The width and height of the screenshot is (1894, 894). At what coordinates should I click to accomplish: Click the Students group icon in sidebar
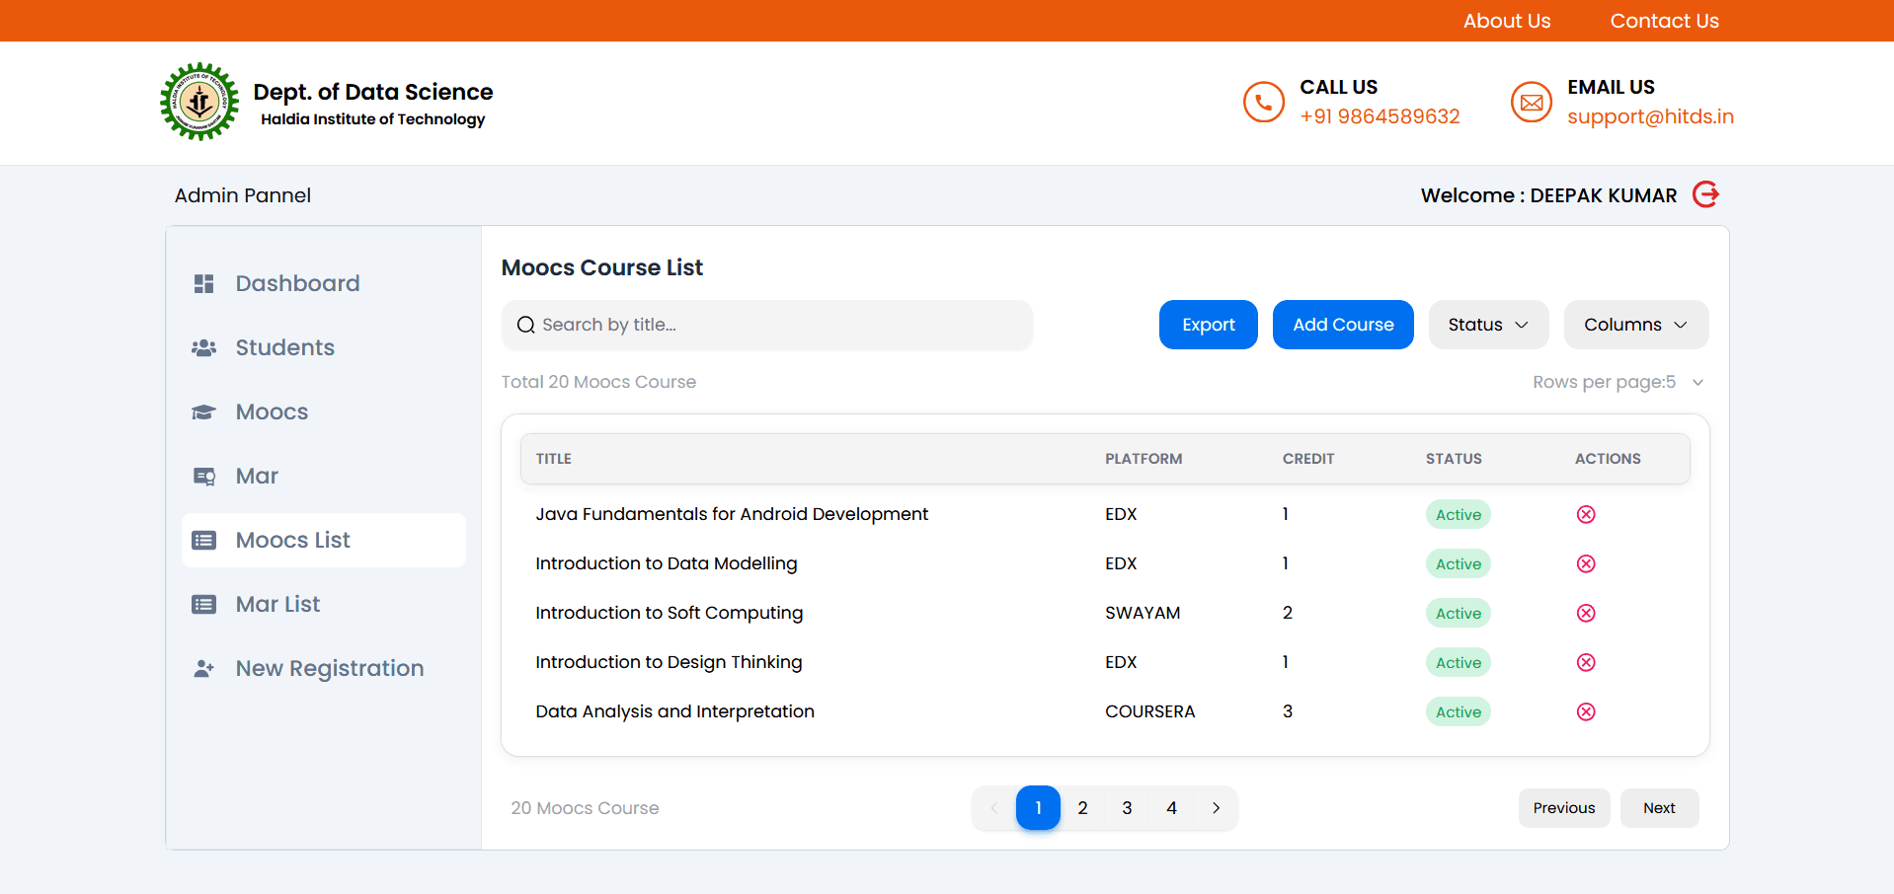point(203,348)
